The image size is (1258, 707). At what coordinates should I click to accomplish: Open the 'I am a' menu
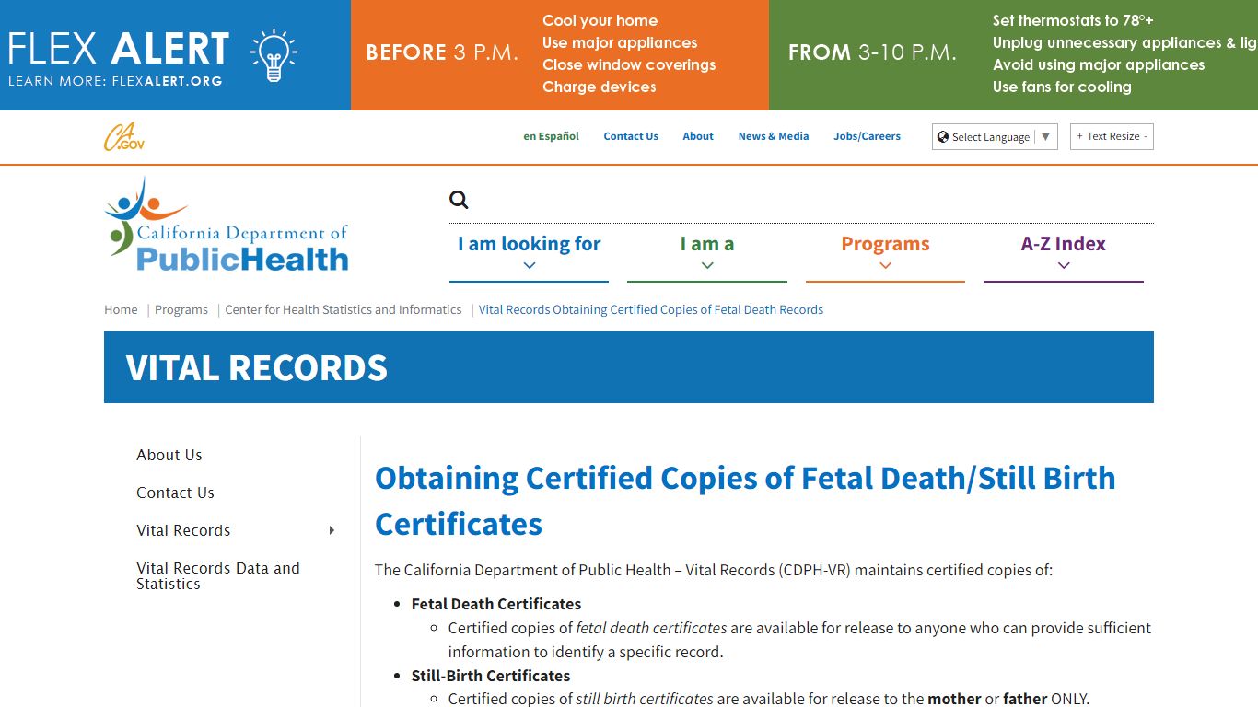point(707,244)
